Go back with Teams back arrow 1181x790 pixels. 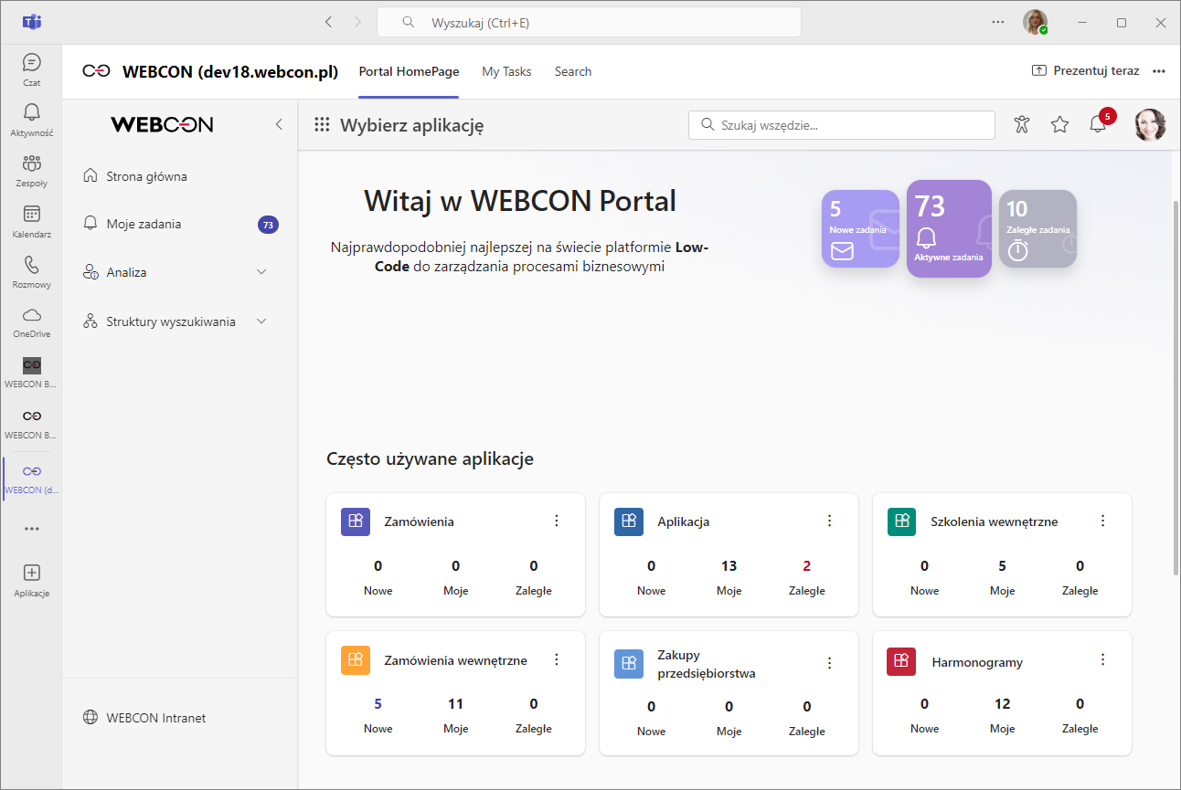pyautogui.click(x=329, y=22)
